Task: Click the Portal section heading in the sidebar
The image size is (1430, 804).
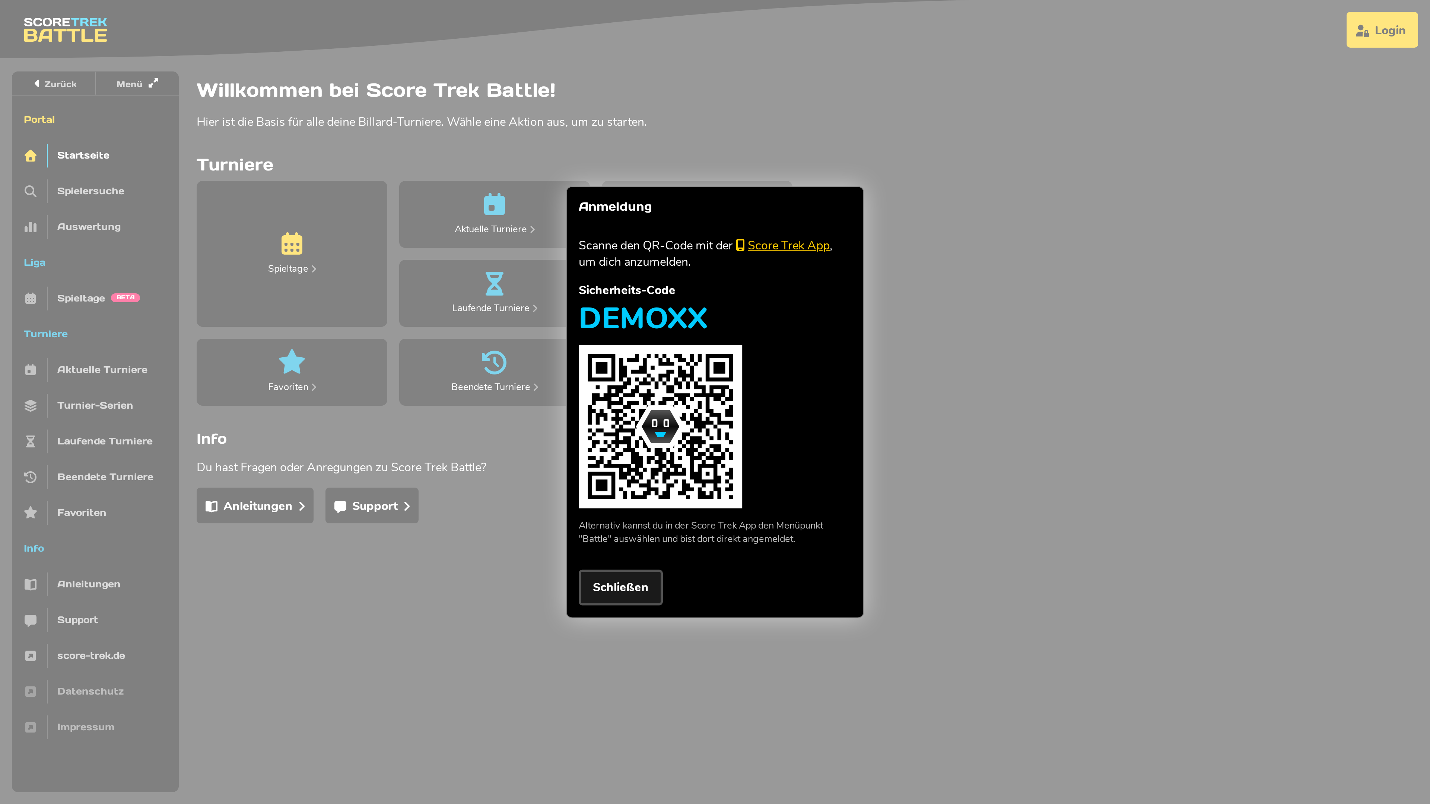Action: (39, 120)
